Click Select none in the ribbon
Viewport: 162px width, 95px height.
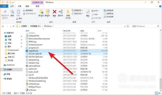tap(108, 13)
